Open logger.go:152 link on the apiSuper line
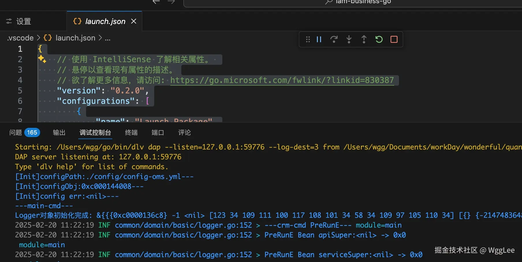 pyautogui.click(x=183, y=235)
